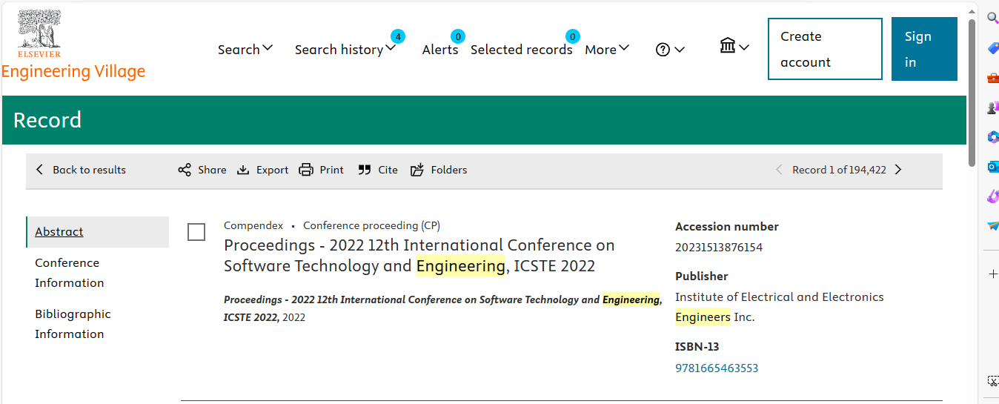Viewport: 999px width, 404px height.
Task: Click the Record 1 of 194,422 text
Action: pos(839,170)
